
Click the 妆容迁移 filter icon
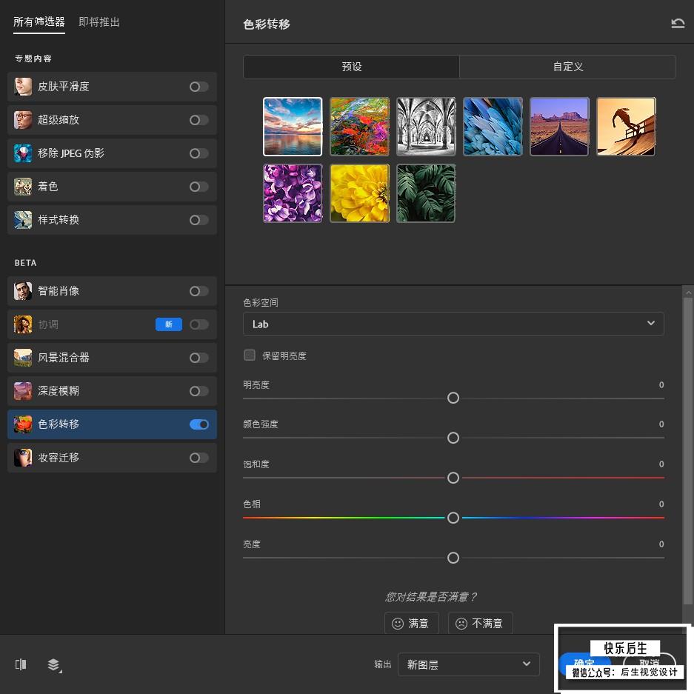[23, 458]
